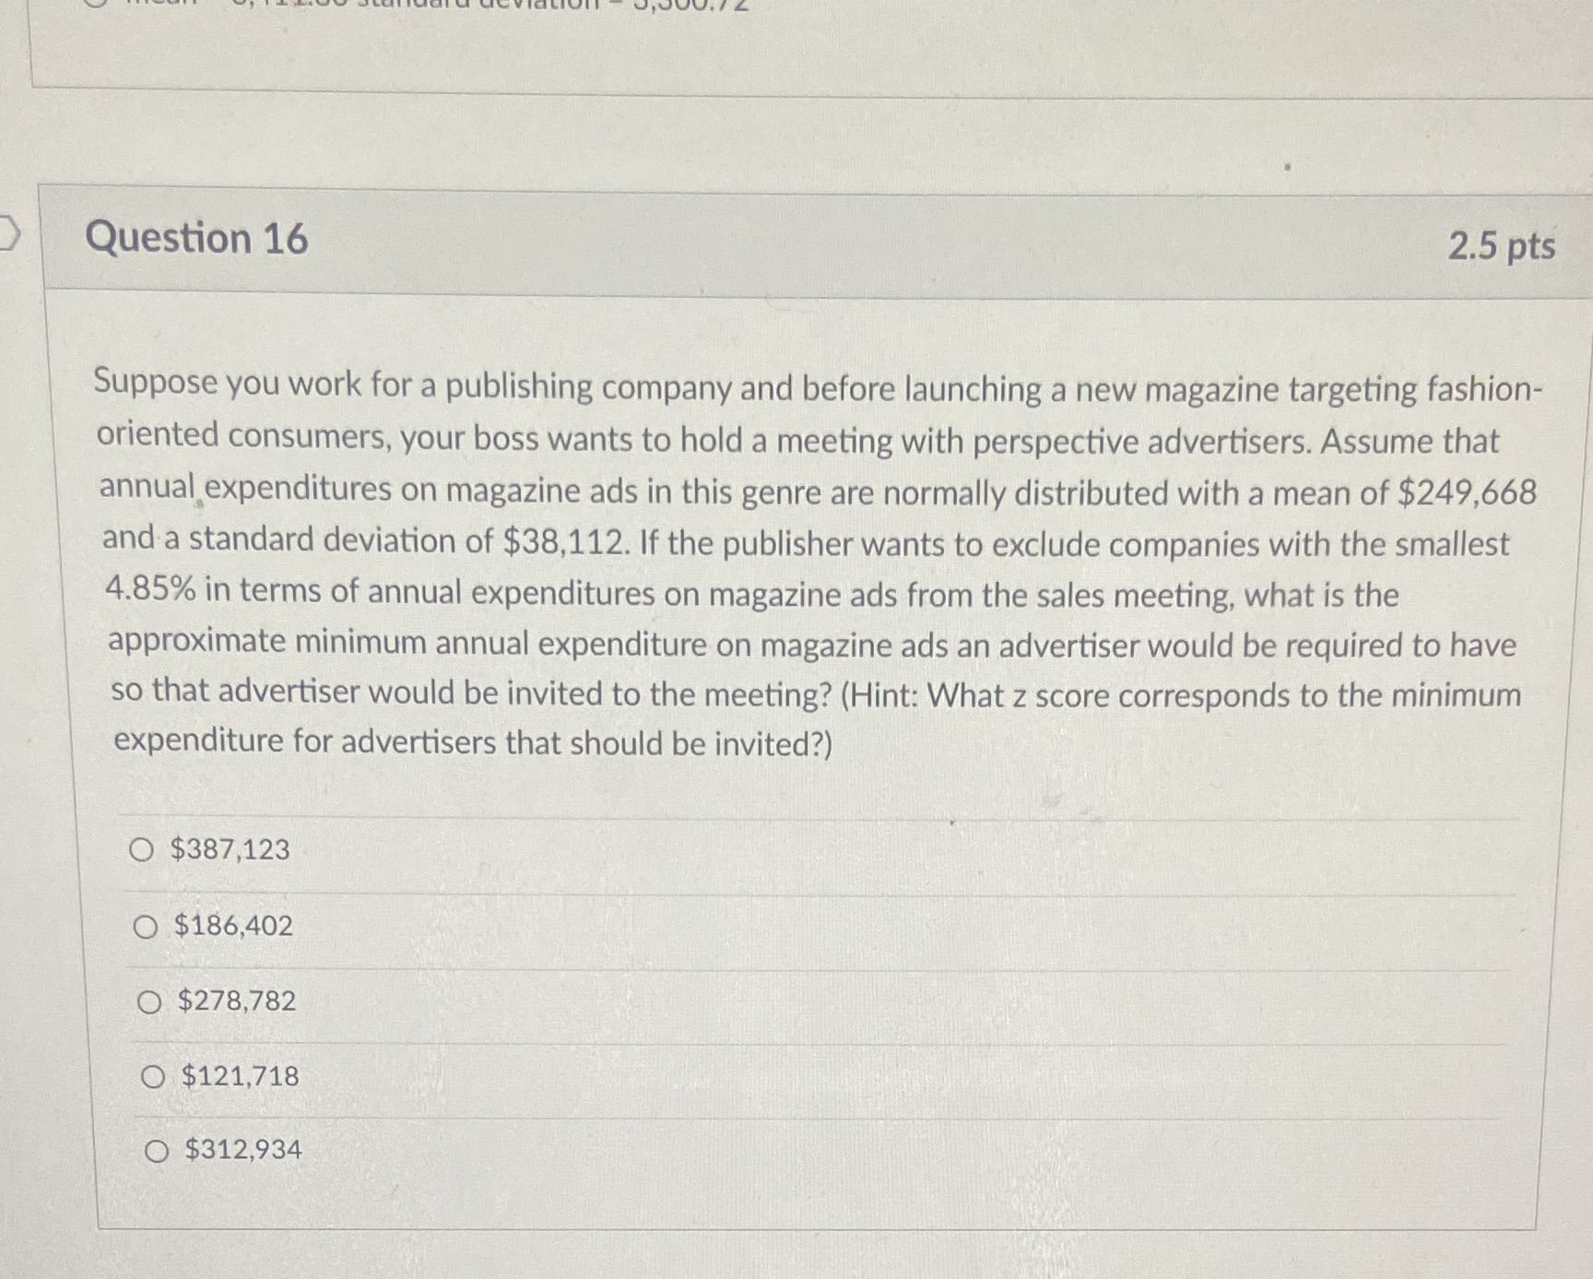Viewport: 1593px width, 1279px height.
Task: Click the word "Suppose" starting the question
Action: coord(155,383)
